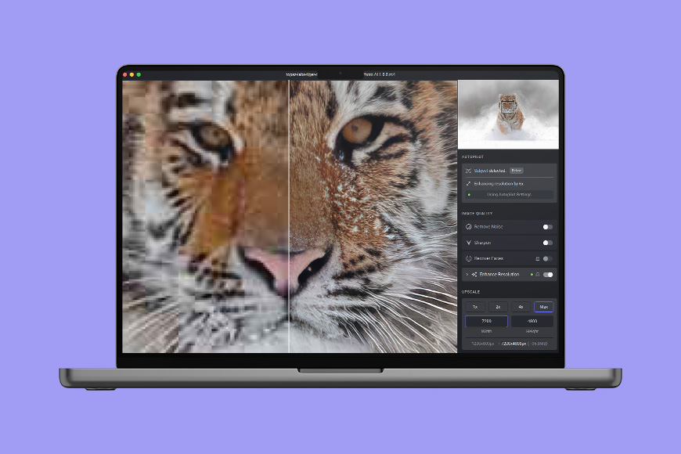Click the lock icon beside Enhance Resolution
This screenshot has width=681, height=454.
(538, 275)
